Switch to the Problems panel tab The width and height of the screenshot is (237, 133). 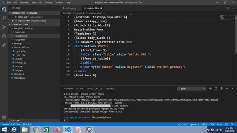68,89
